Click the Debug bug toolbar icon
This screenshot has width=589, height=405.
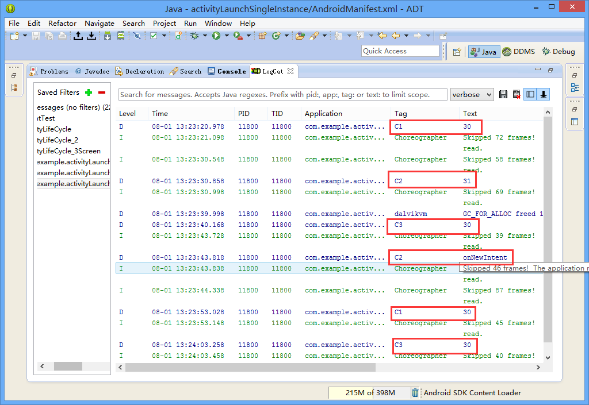[x=194, y=36]
